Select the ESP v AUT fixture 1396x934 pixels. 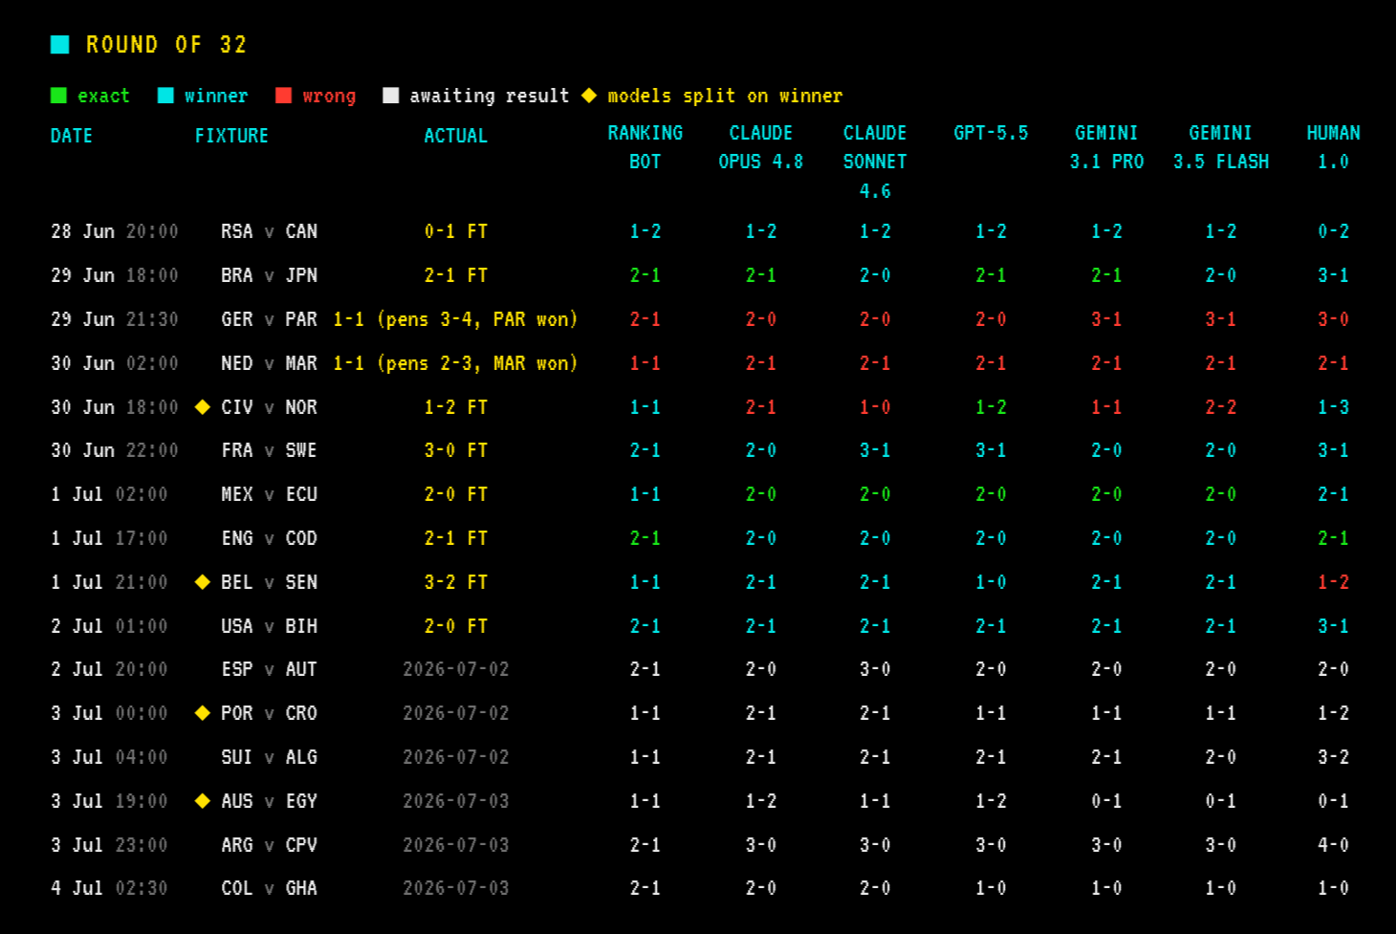pos(269,669)
